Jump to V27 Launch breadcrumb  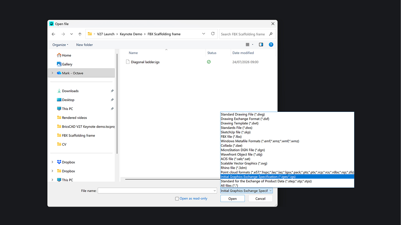pos(106,34)
